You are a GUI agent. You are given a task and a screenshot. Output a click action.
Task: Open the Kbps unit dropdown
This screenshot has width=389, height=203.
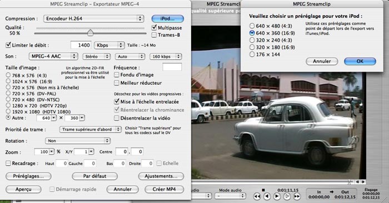pos(109,45)
